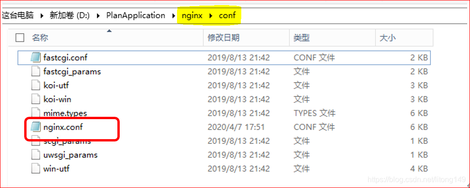Toggle select-all checkbox beside 名称 header
This screenshot has height=188, width=470.
[20, 38]
